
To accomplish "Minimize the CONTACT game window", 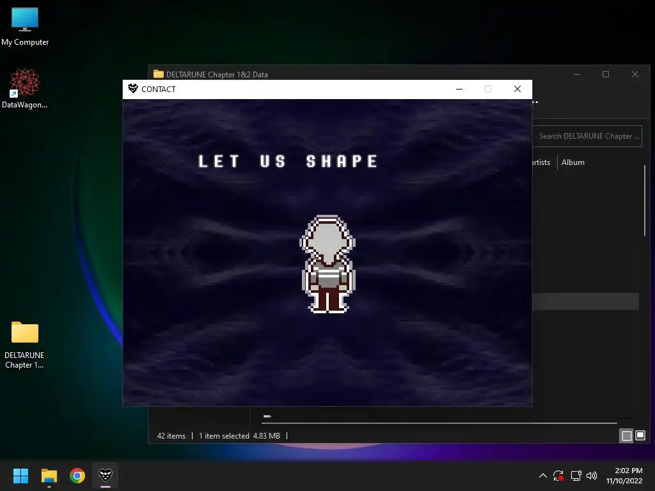I will (x=459, y=89).
